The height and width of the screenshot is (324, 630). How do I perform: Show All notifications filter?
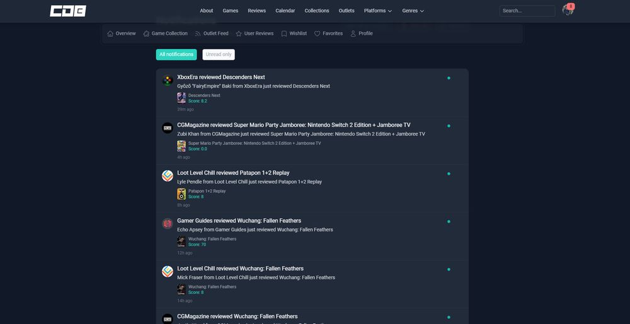[176, 55]
